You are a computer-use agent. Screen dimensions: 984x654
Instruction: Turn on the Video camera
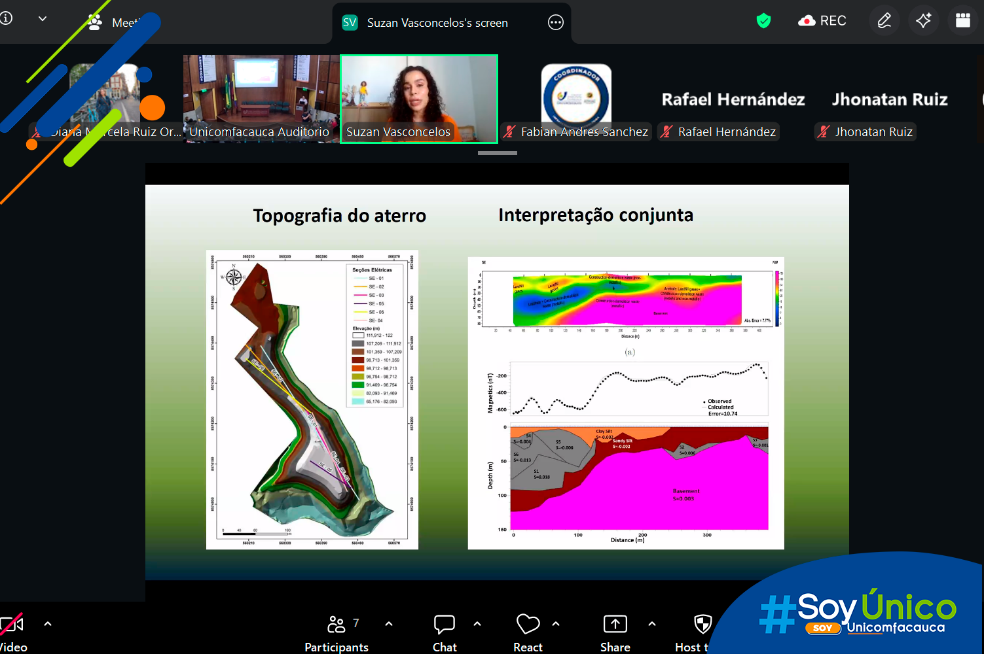[13, 633]
